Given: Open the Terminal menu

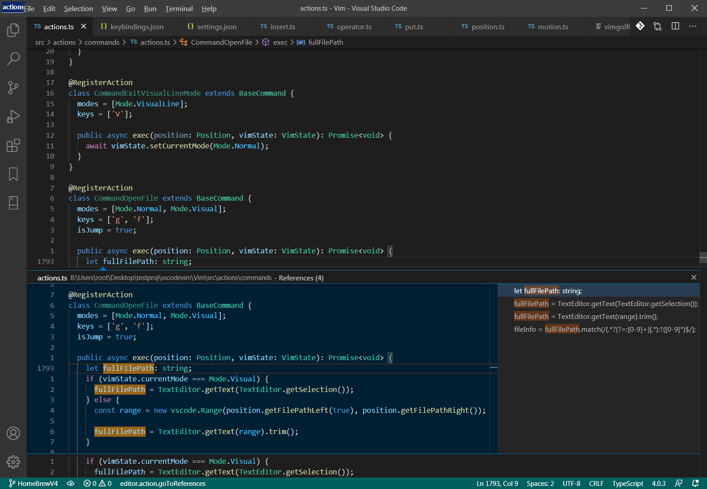Looking at the screenshot, I should coord(179,8).
